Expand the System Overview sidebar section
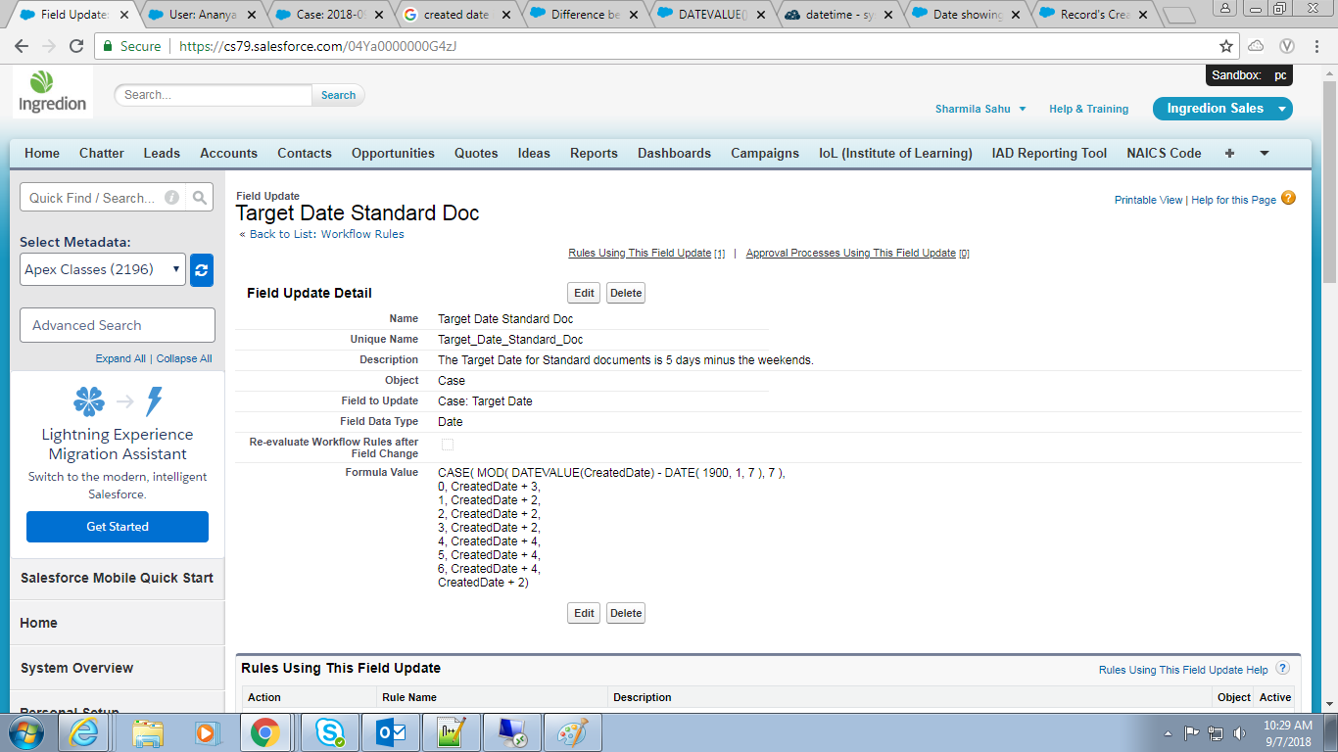The height and width of the screenshot is (752, 1338). (x=117, y=668)
